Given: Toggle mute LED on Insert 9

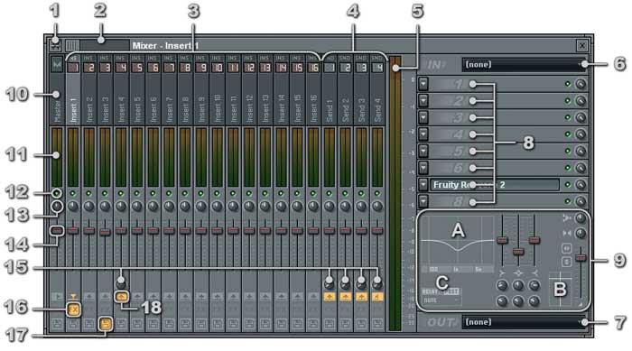Looking at the screenshot, I should (x=201, y=193).
